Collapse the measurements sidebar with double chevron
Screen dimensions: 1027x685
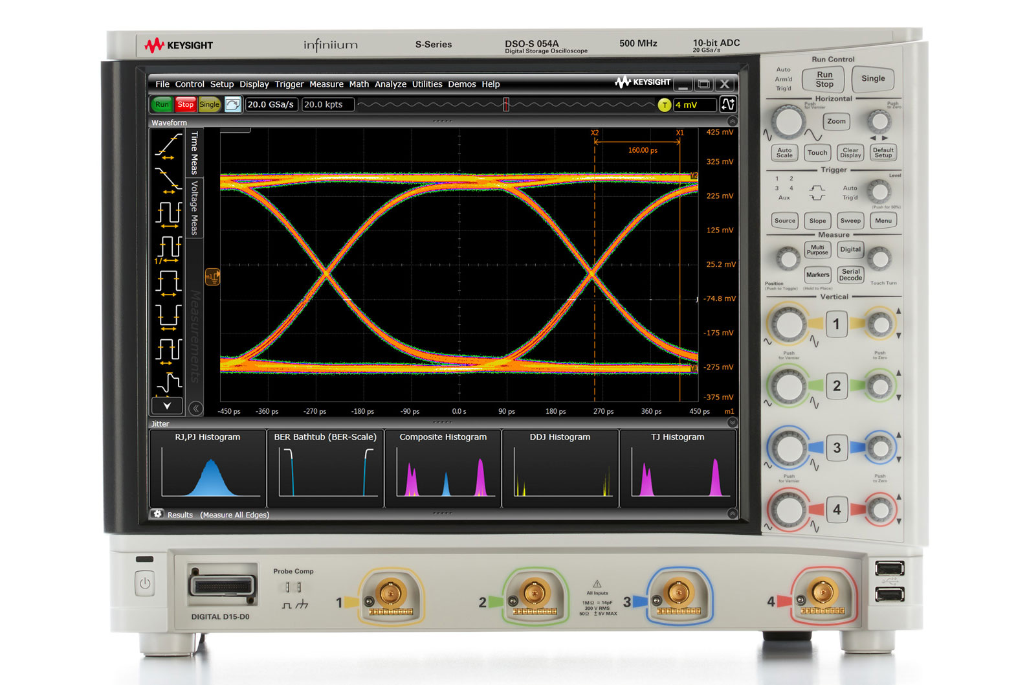(195, 408)
